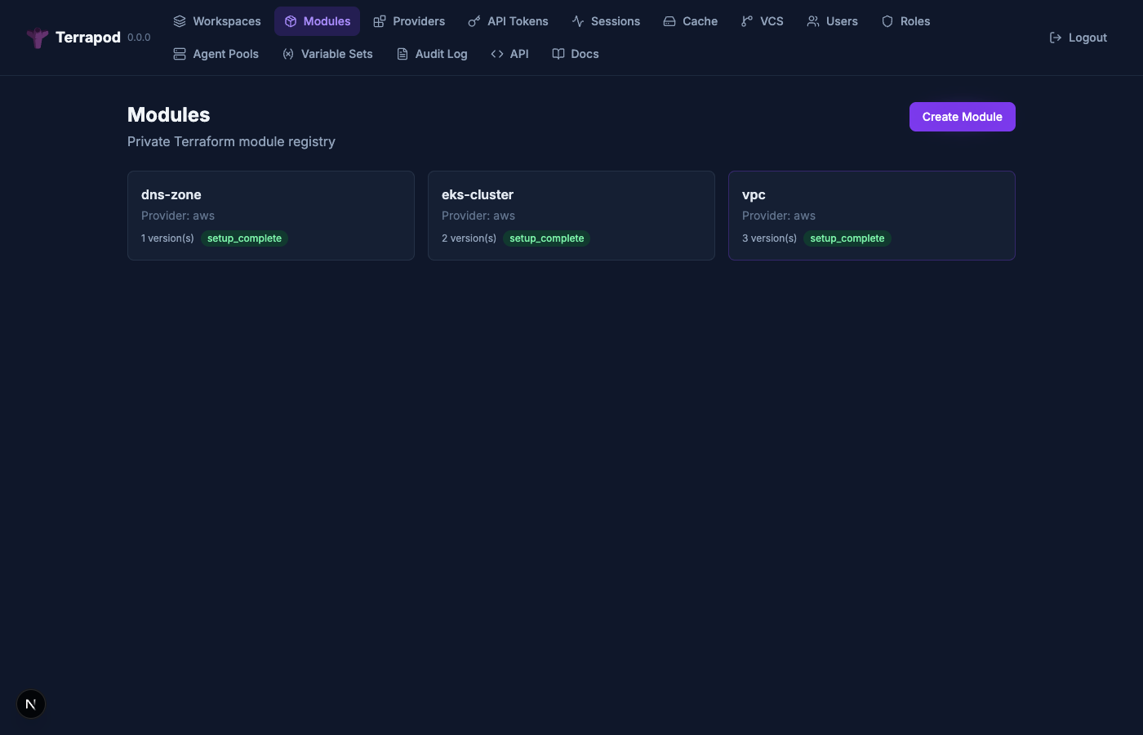Open the Cache section

[691, 21]
